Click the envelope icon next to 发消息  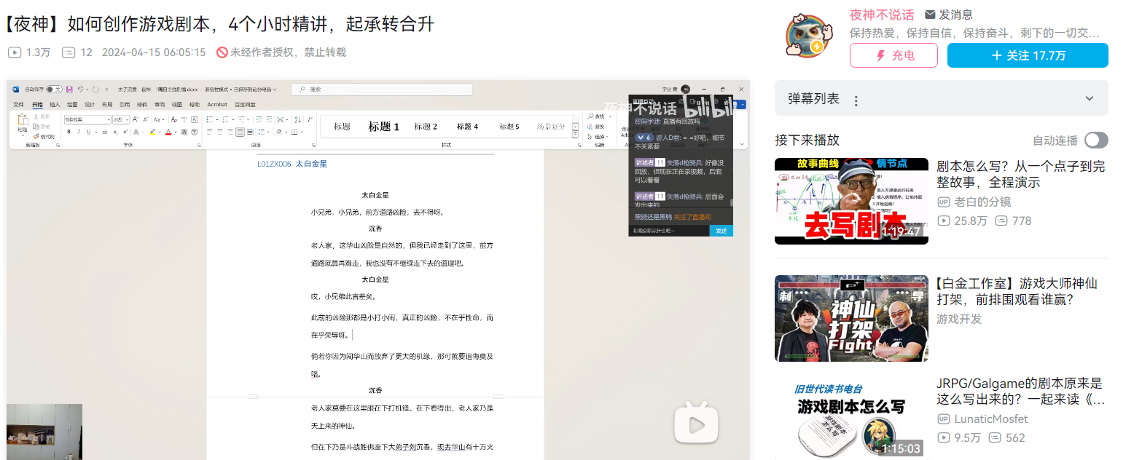[930, 15]
